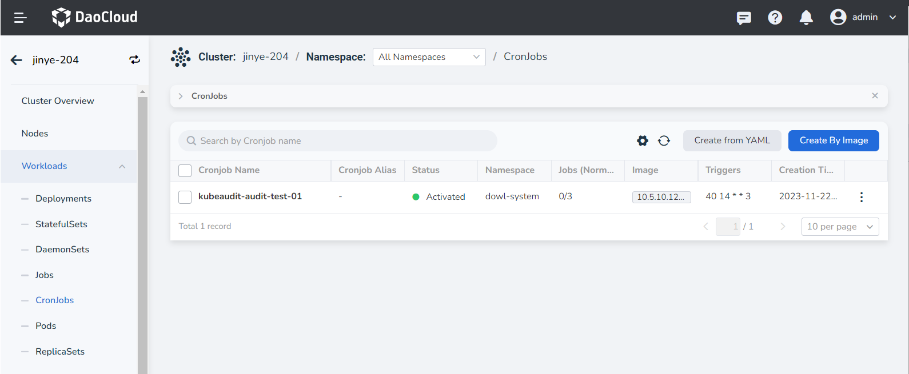Collapse the Workloads sidebar section

pos(122,166)
